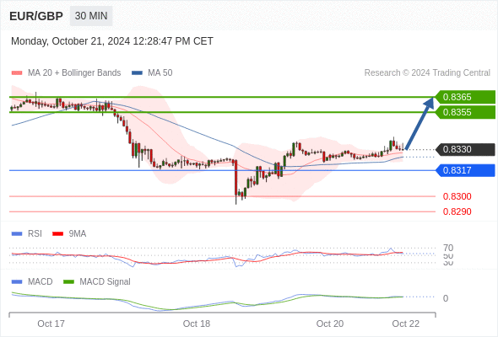Image resolution: width=498 pixels, height=337 pixels.
Task: Click the RSI 70 level value
Action: tap(448, 248)
